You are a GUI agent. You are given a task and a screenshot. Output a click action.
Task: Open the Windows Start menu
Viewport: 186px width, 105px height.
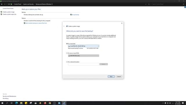pyautogui.click(x=2, y=103)
